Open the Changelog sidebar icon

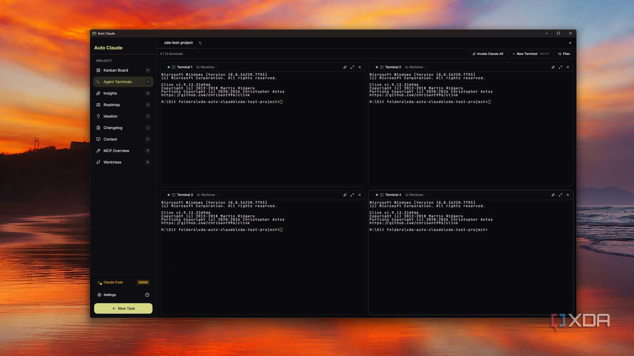pyautogui.click(x=99, y=128)
